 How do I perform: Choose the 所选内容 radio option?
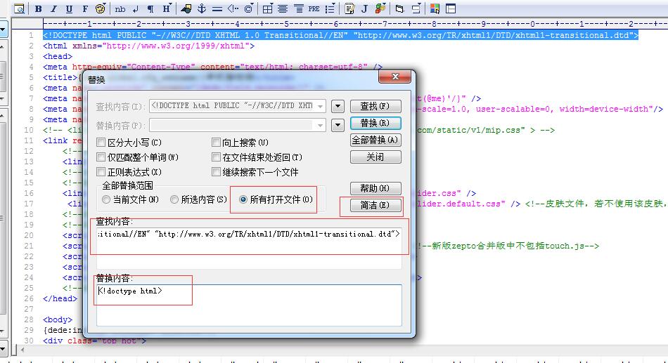174,199
